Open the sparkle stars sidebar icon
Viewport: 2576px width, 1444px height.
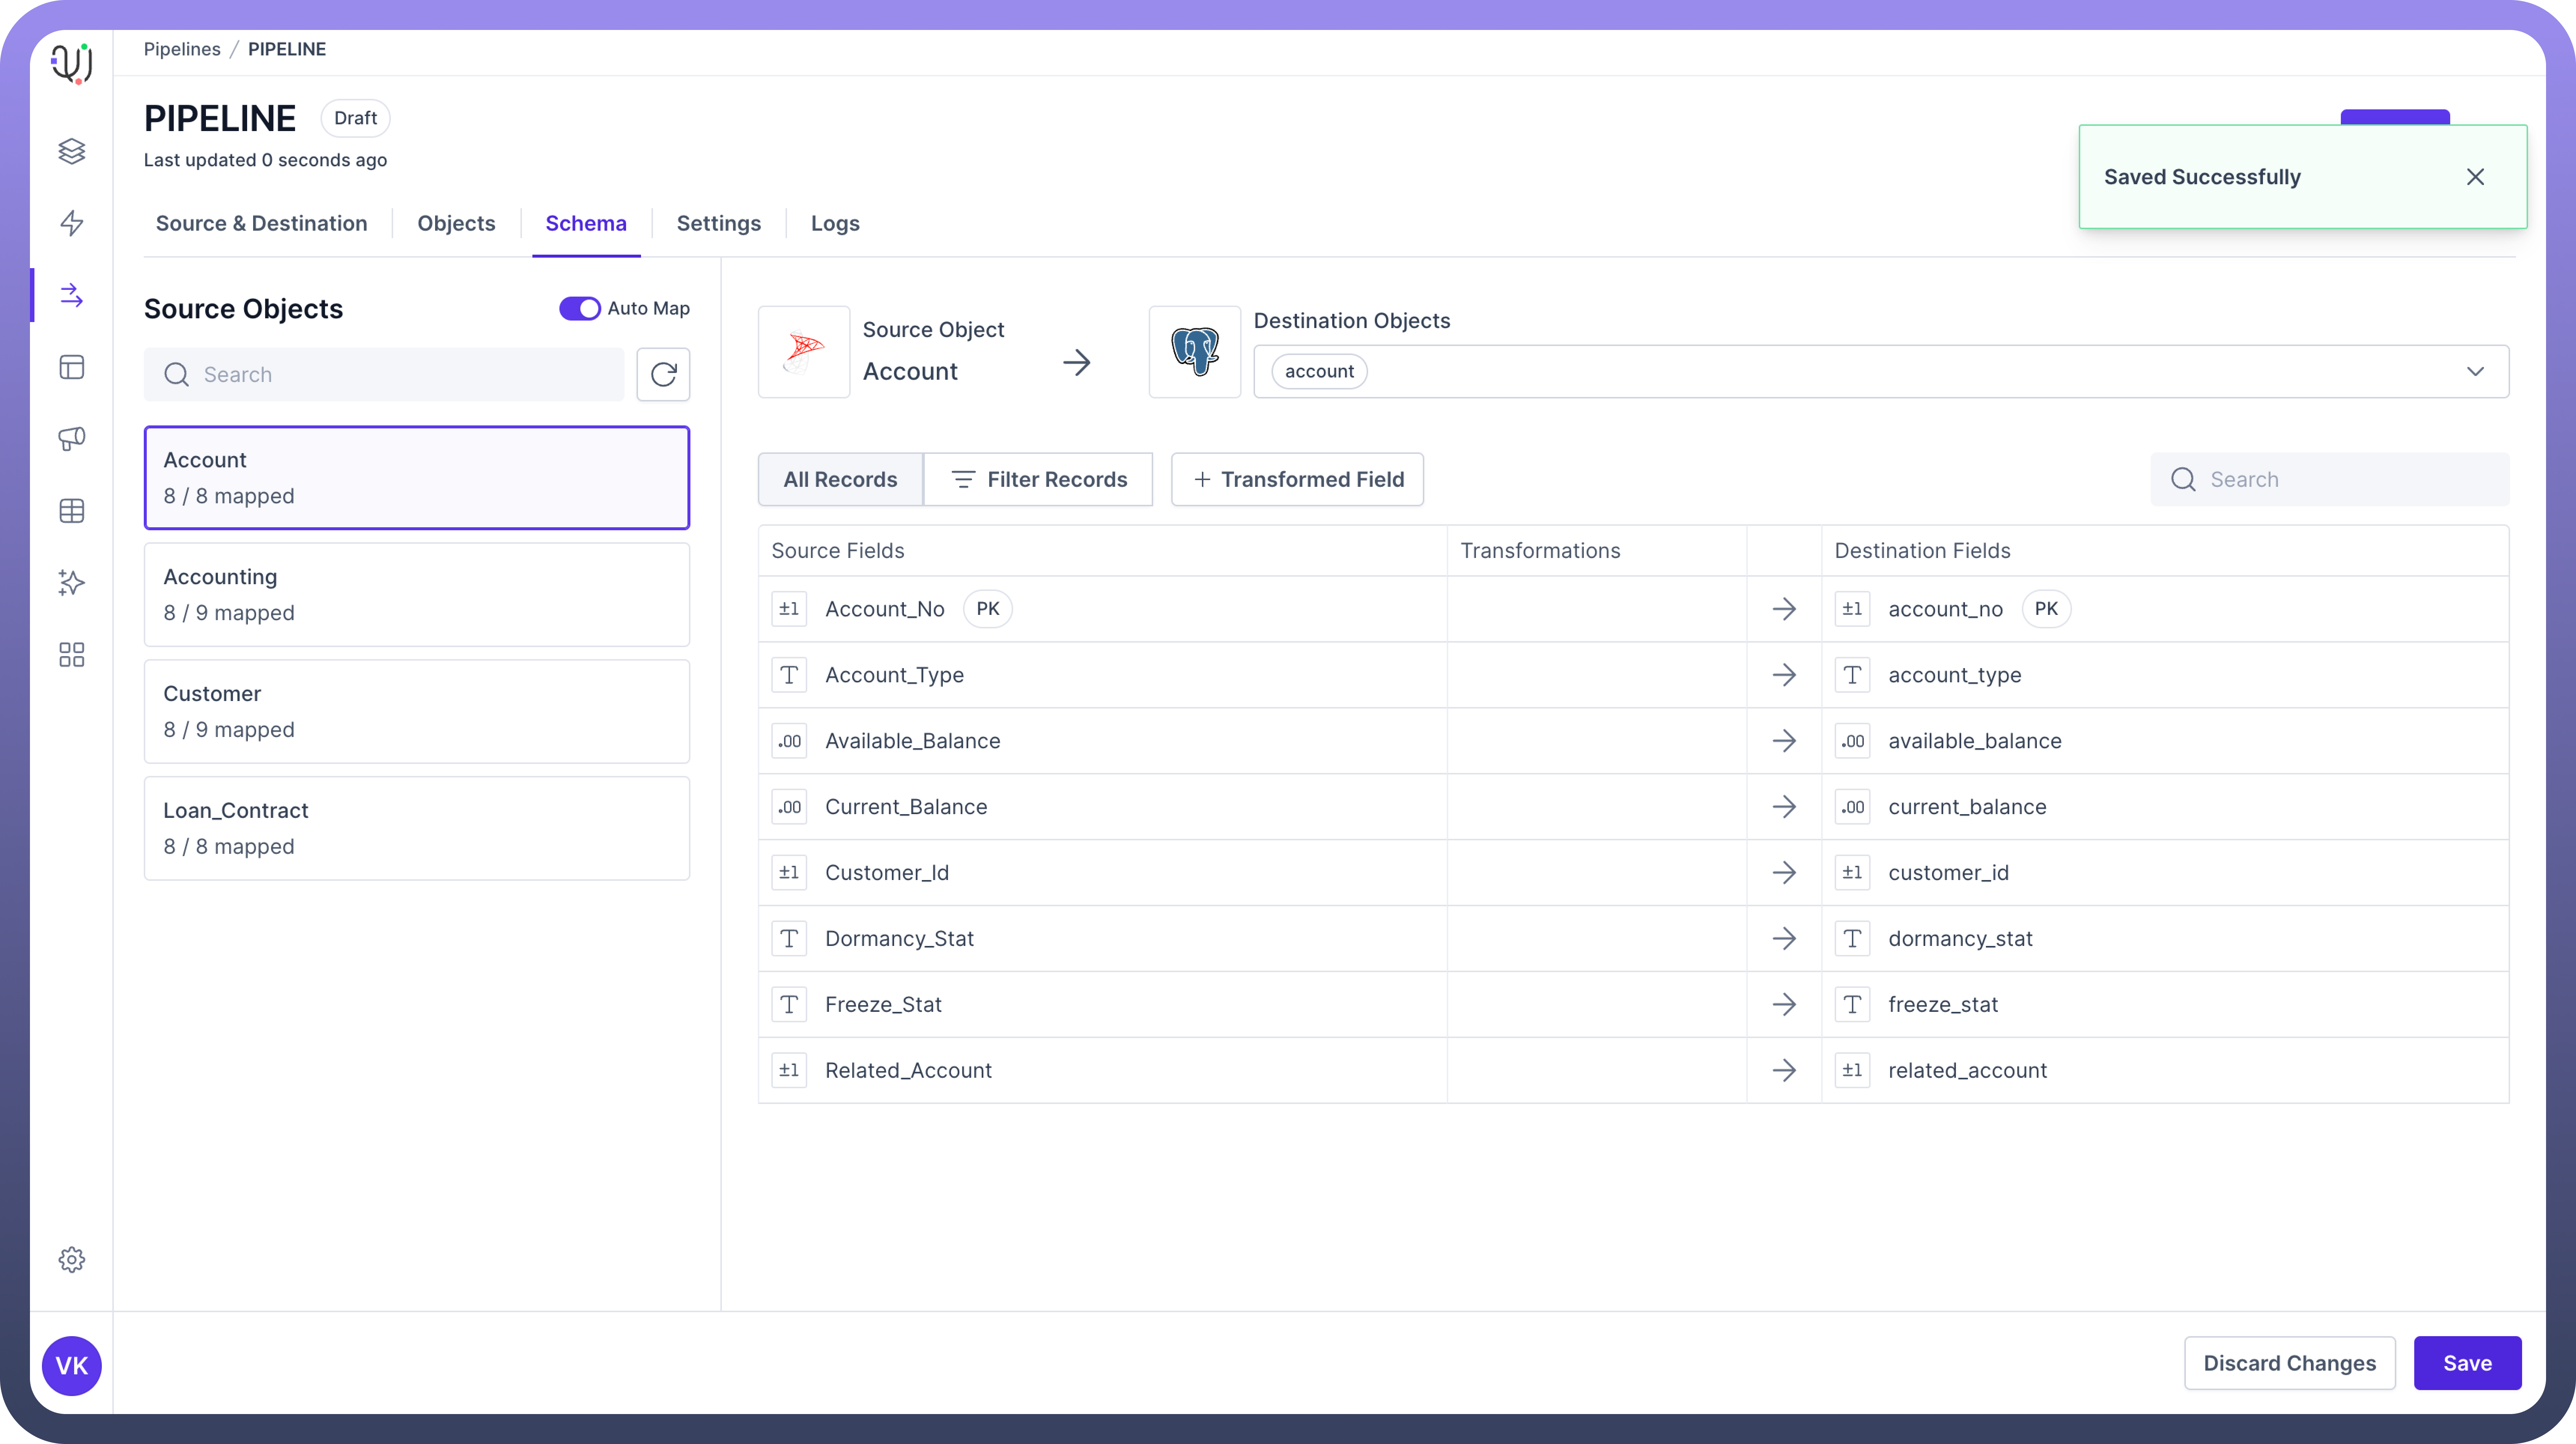71,583
